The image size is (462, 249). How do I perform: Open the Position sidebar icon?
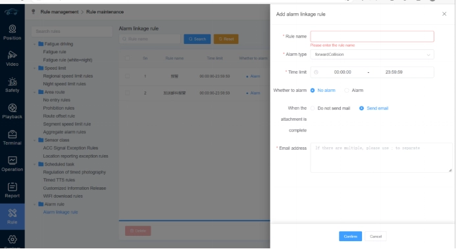[12, 29]
